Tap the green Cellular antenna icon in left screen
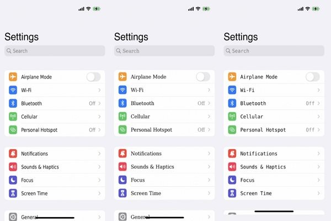 tap(13, 117)
